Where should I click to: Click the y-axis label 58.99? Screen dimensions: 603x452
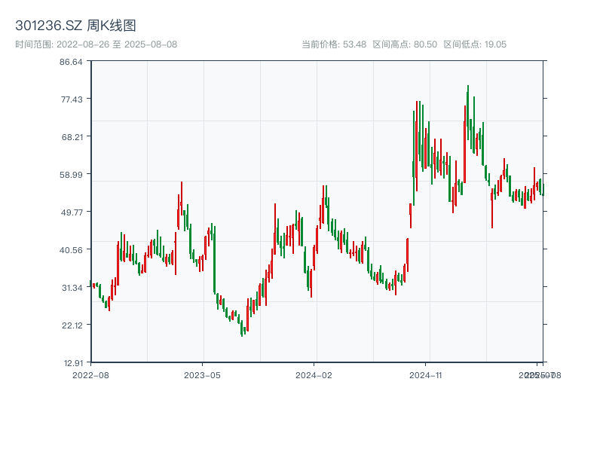pos(71,175)
